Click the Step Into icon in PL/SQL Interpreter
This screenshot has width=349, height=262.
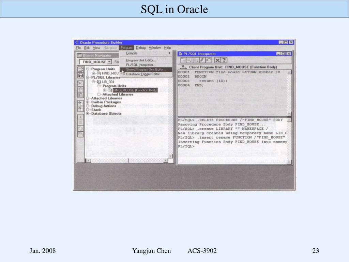(184, 60)
